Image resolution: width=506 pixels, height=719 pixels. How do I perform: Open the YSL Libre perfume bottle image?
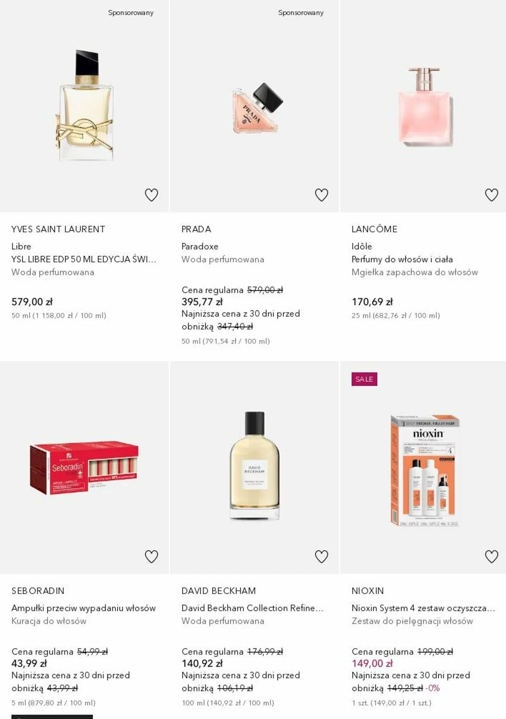coord(85,105)
